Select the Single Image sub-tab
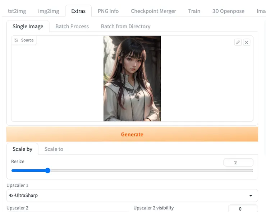The image size is (266, 212). tap(28, 26)
